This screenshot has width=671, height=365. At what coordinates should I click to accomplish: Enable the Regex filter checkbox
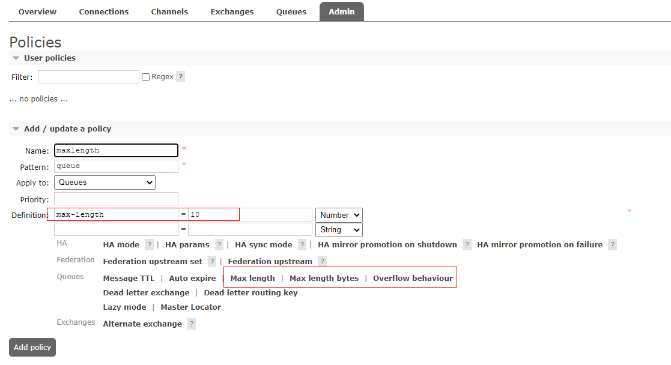(x=145, y=77)
